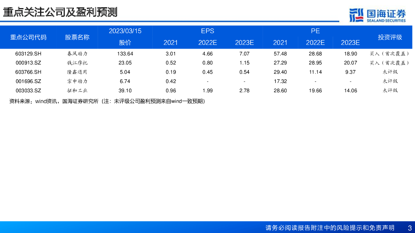This screenshot has height=233, width=415.
Task: Click EPS value 0.19
Action: [x=171, y=72]
